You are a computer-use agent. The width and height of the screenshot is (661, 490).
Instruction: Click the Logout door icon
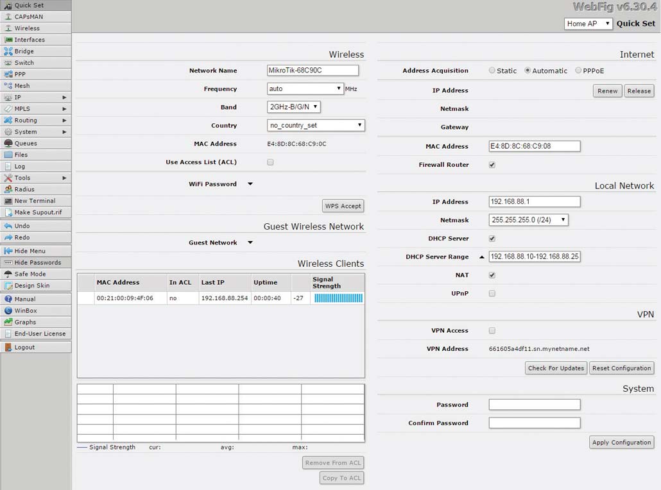8,348
